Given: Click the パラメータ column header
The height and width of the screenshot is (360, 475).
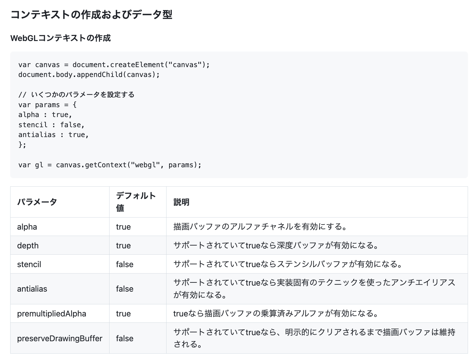Looking at the screenshot, I should [37, 202].
